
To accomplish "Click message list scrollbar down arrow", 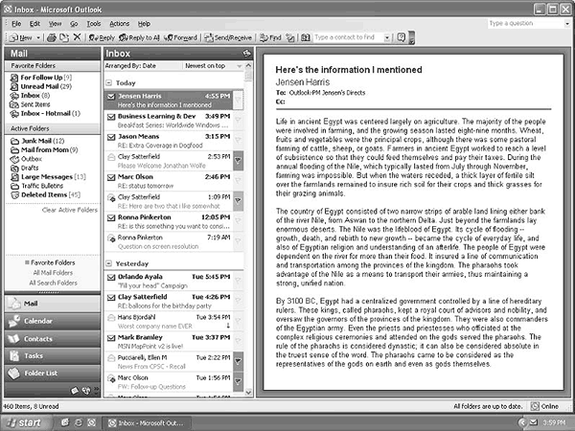I will 248,392.
